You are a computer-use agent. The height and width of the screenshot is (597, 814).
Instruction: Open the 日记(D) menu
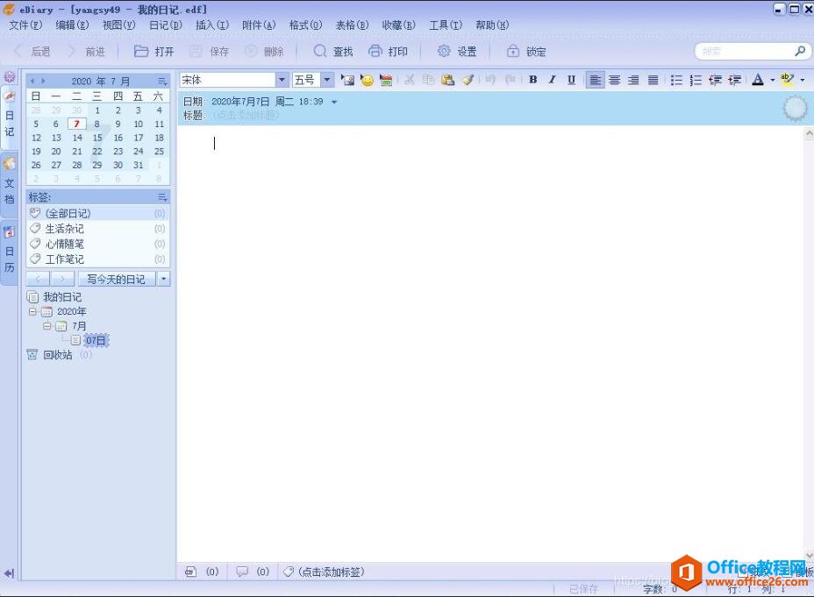pos(166,25)
